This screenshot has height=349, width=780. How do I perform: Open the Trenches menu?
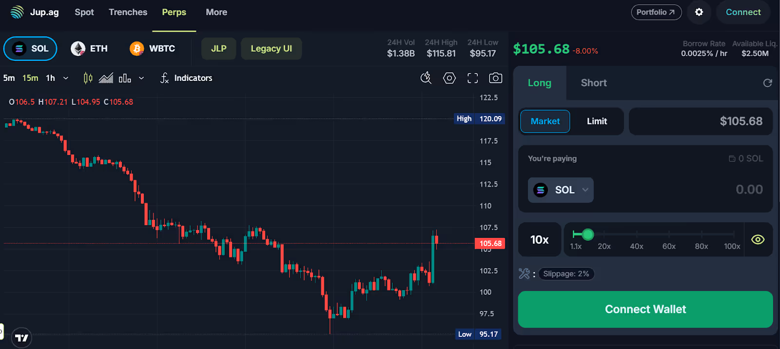128,12
